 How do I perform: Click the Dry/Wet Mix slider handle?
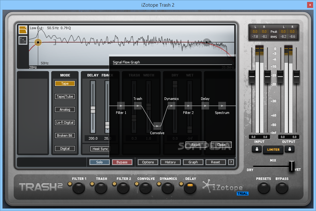click(x=291, y=166)
